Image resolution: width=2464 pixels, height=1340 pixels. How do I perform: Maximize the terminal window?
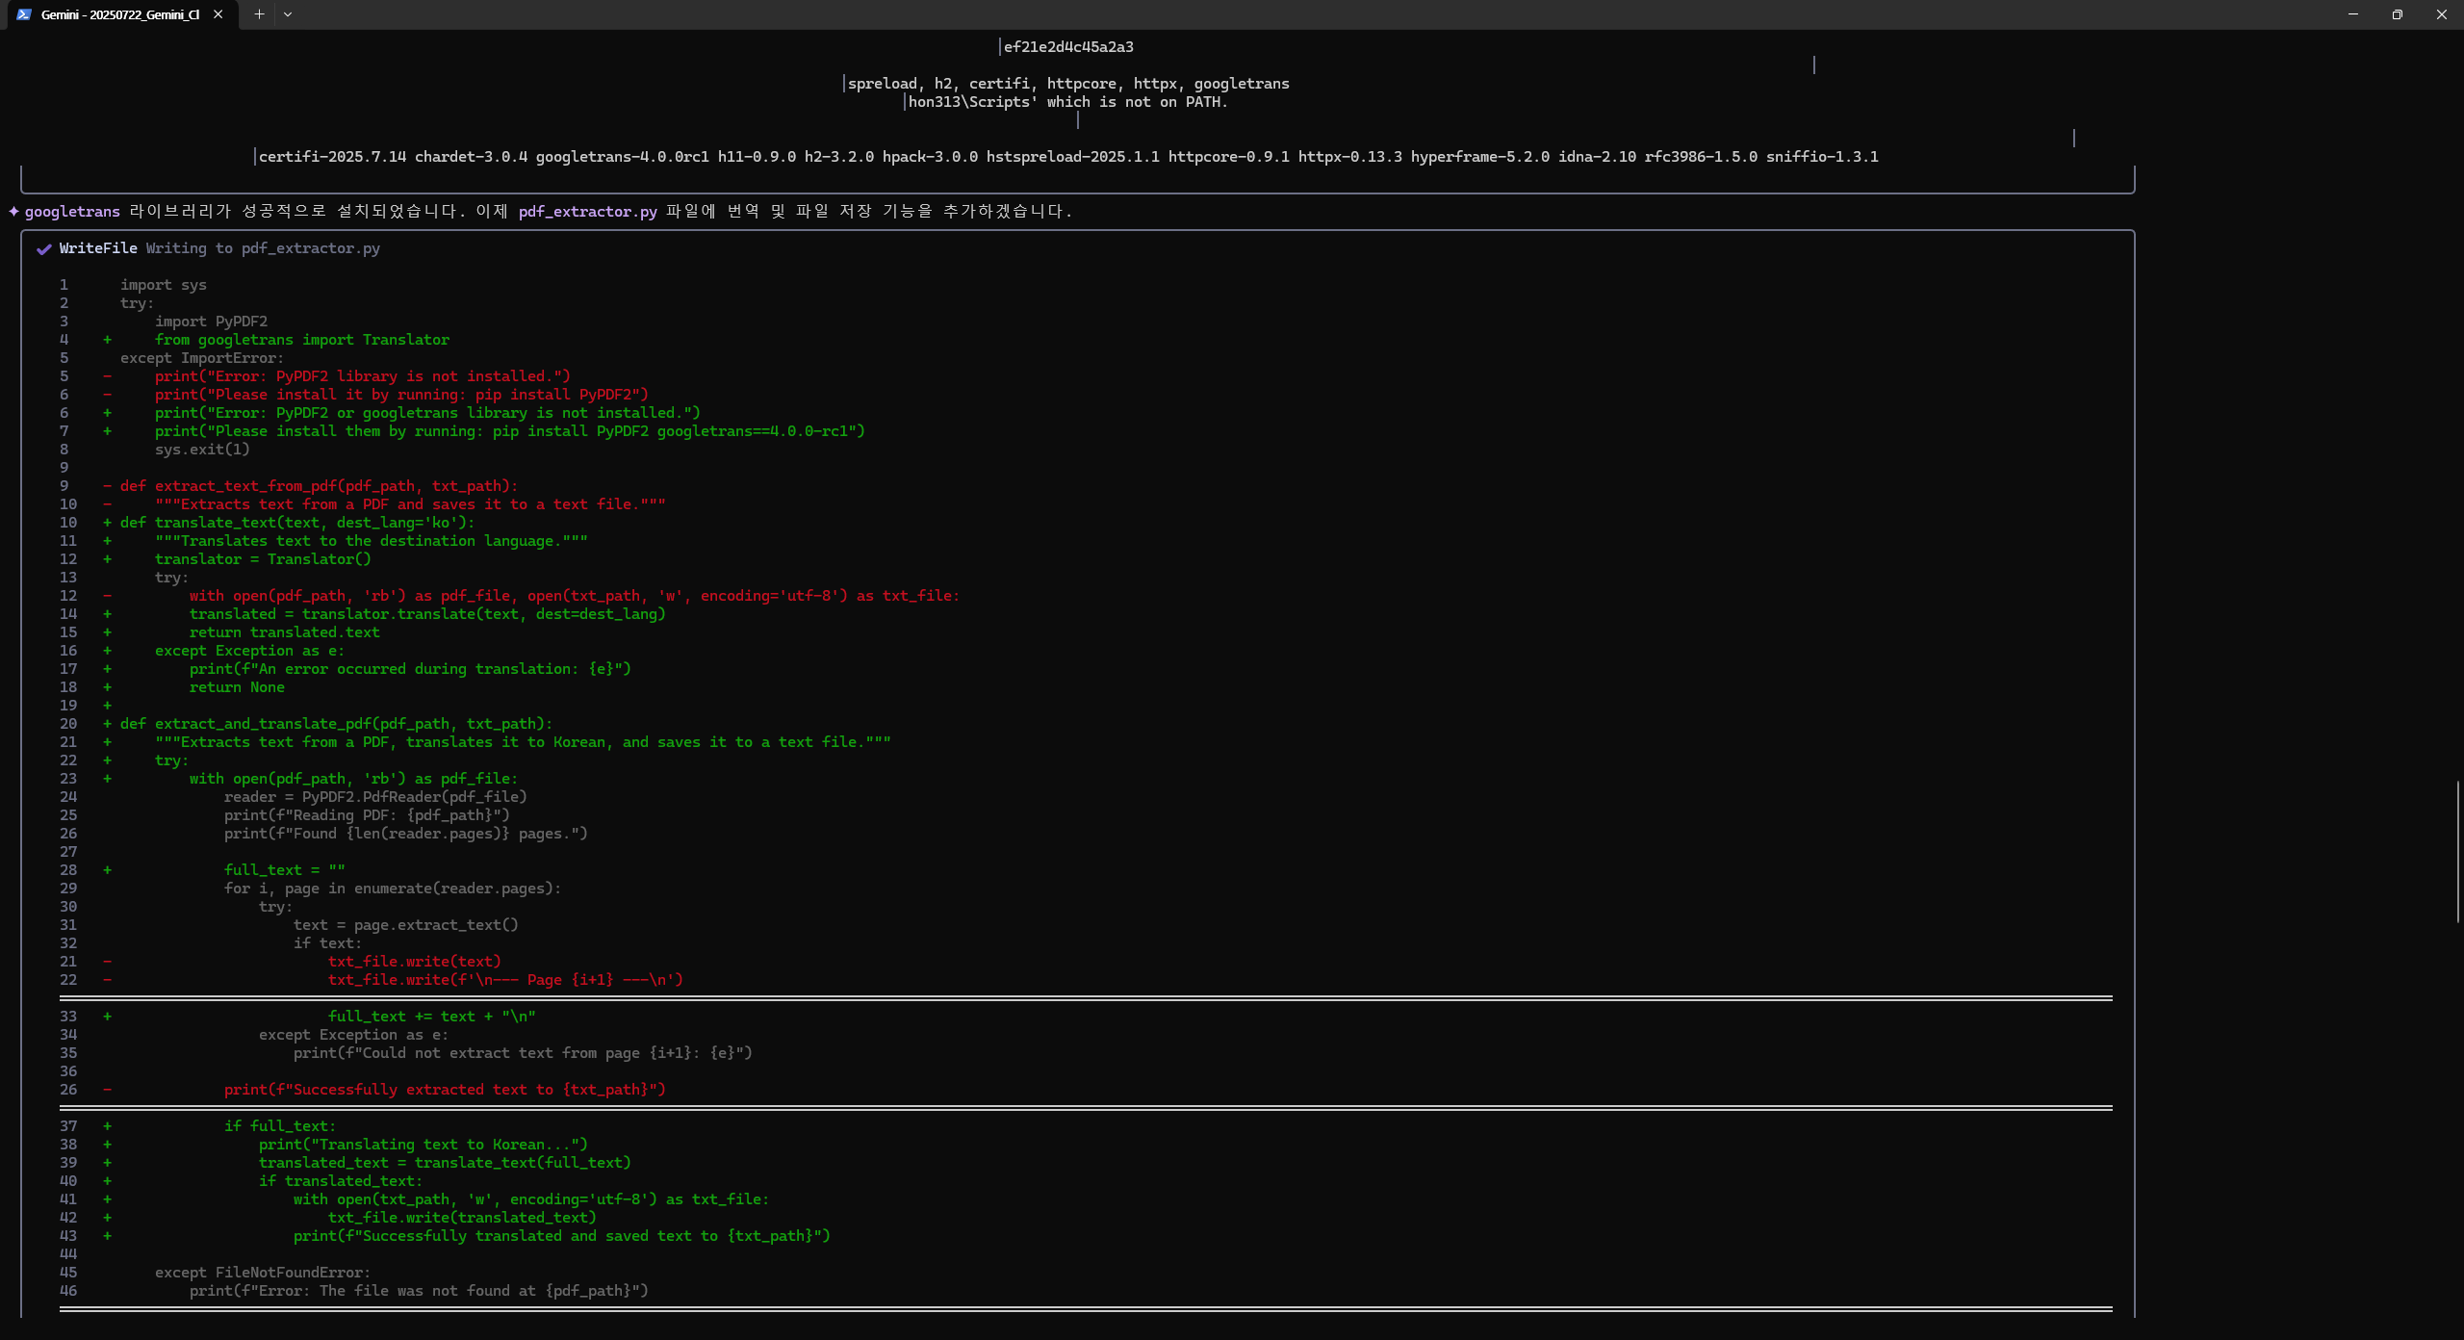click(x=2398, y=14)
